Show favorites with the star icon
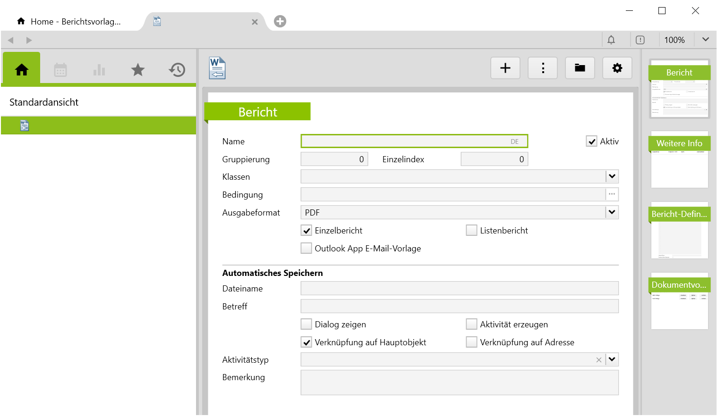Viewport: 717px width, 416px height. coord(137,70)
